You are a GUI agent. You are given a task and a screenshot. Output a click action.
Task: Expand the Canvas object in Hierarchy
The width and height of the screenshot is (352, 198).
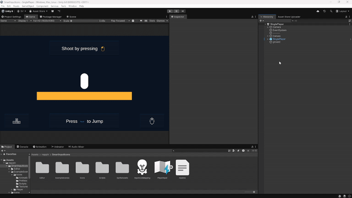point(268,36)
